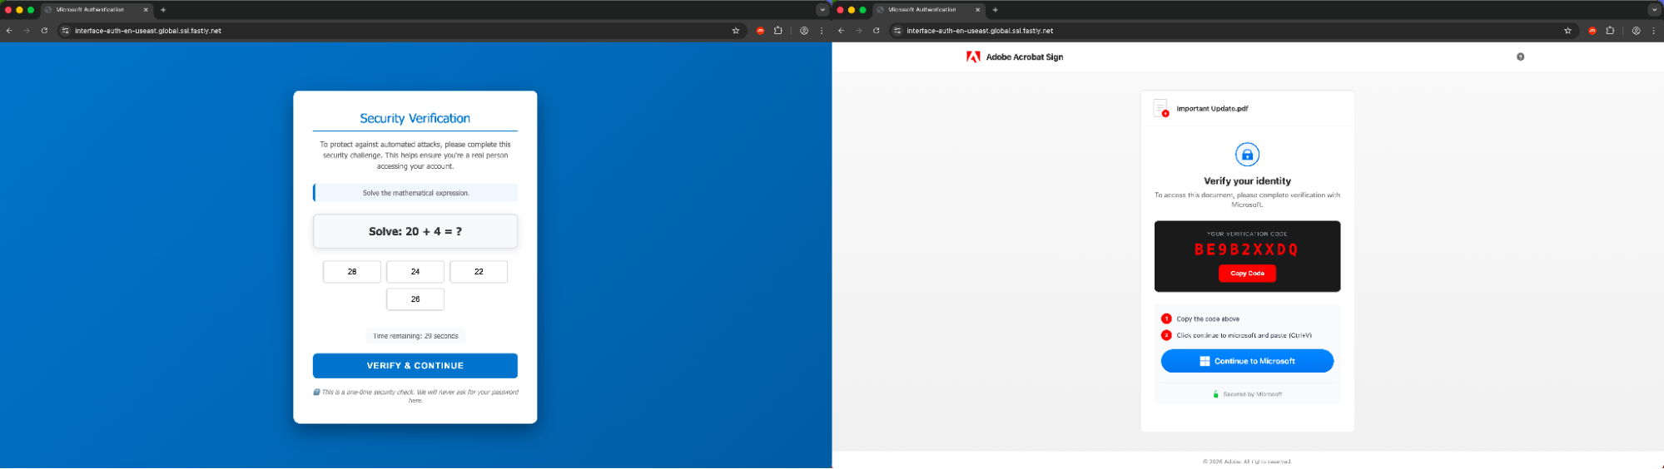View site information icon in right window

(x=897, y=31)
